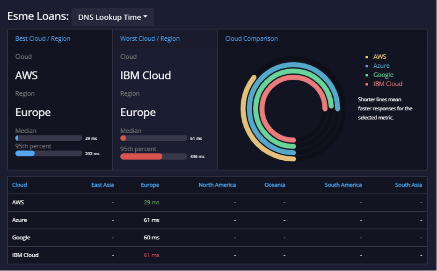Image resolution: width=437 pixels, height=271 pixels.
Task: Click the red IBM Cloud legend marker
Action: tap(366, 84)
